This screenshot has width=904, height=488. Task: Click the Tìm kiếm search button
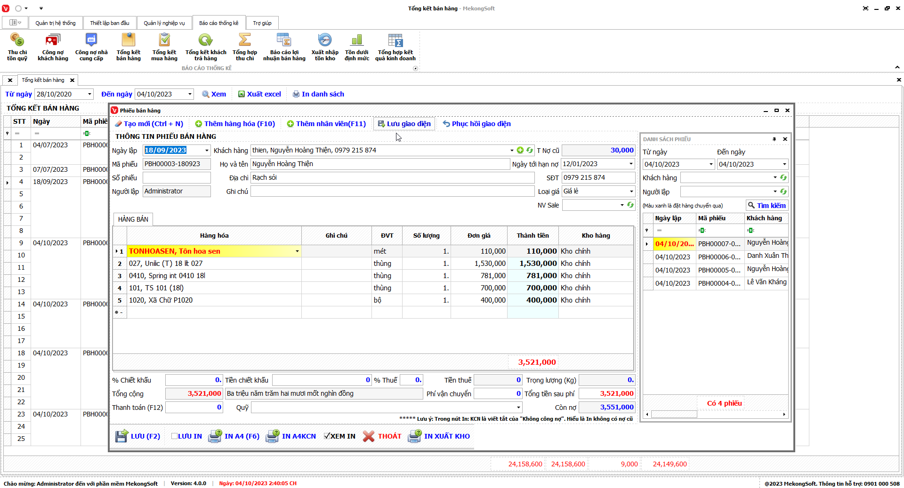pos(767,206)
